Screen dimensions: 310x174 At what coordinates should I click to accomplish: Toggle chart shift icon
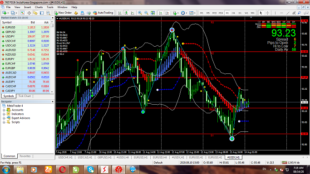click(167, 13)
